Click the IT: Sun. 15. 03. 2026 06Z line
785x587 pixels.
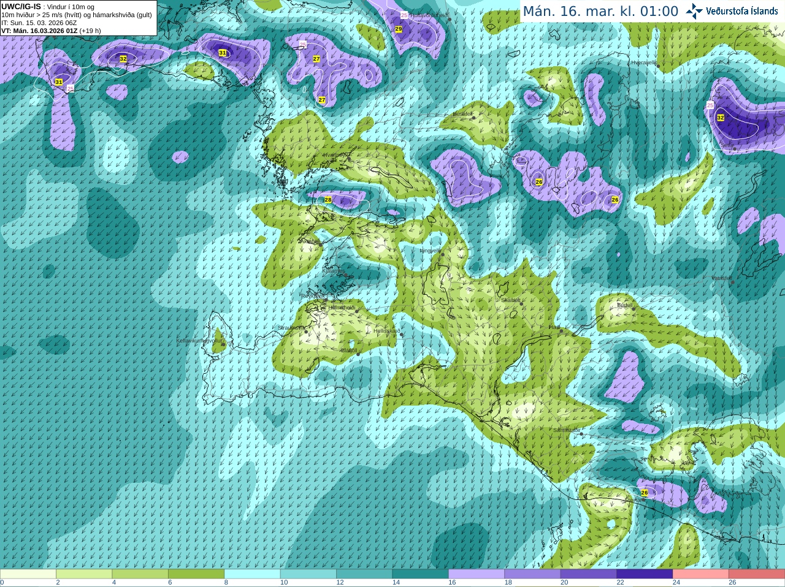click(x=39, y=23)
